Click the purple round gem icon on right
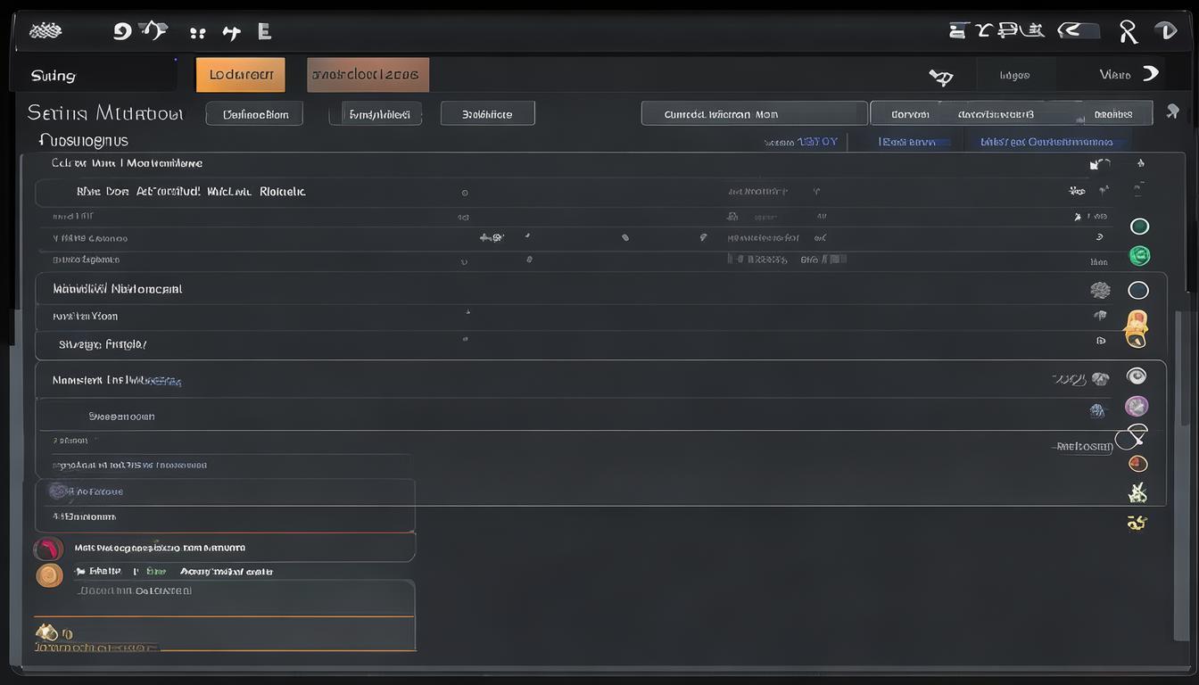The width and height of the screenshot is (1199, 685). pos(1137,407)
